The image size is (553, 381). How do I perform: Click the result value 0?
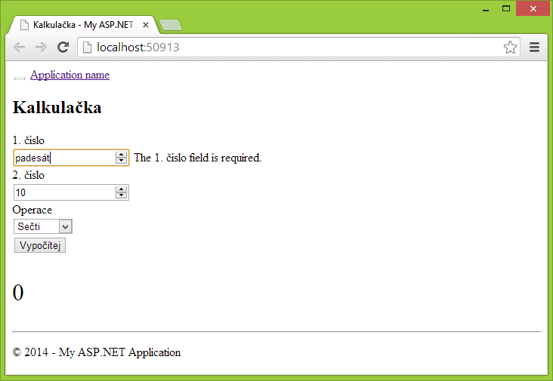(x=18, y=292)
